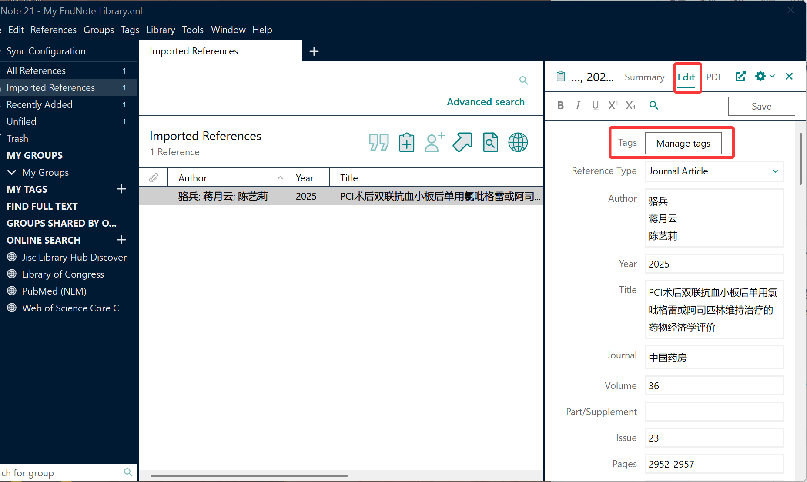Apply subscript formatting

pos(630,105)
